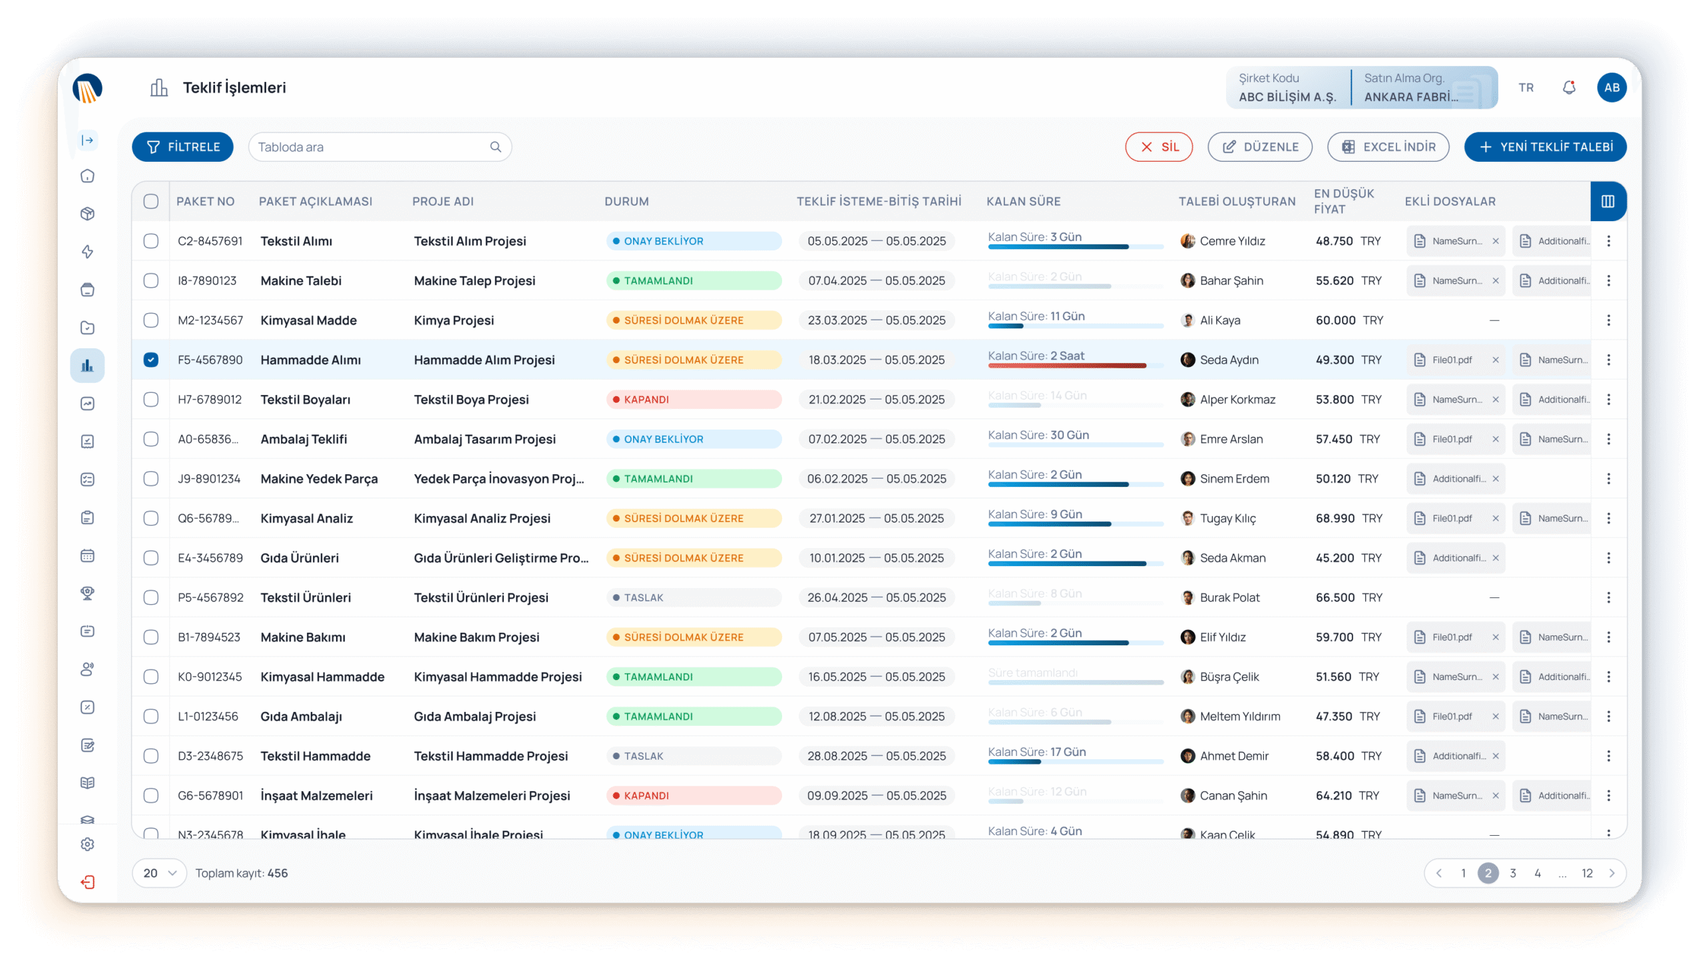
Task: Switch language using the TR selector
Action: (x=1526, y=87)
